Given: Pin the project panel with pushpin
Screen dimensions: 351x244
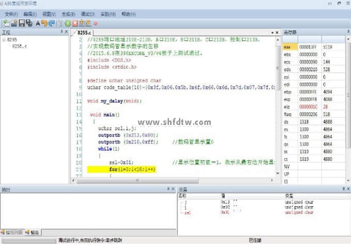Looking at the screenshot, I should [60, 32].
